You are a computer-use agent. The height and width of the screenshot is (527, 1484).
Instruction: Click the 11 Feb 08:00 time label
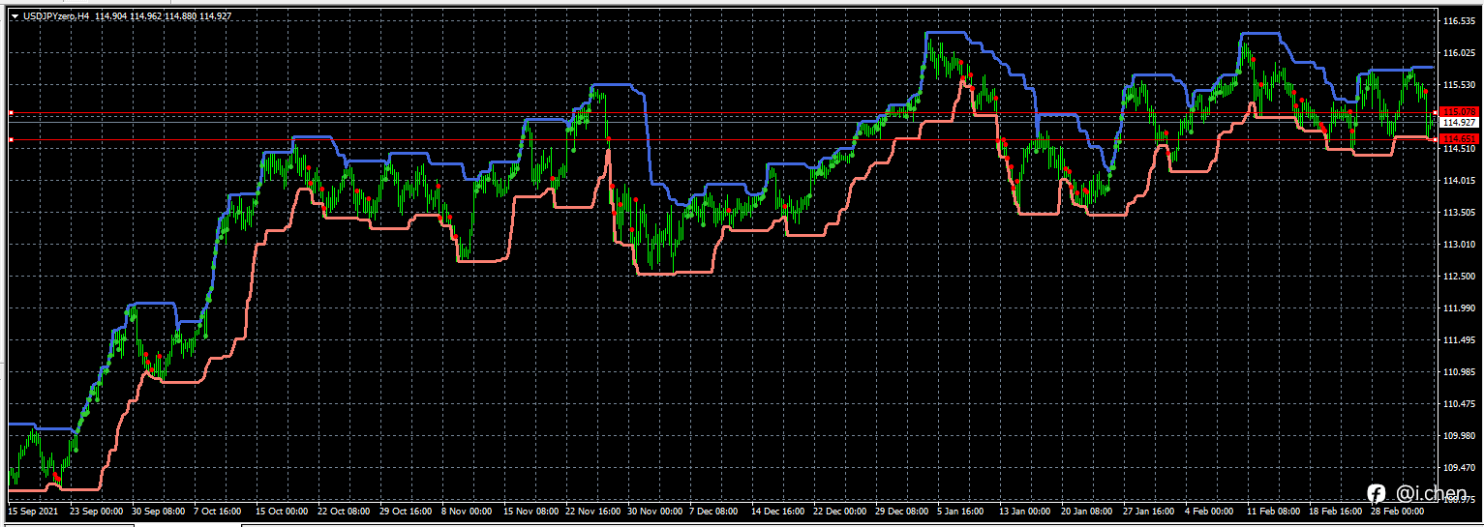1274,511
